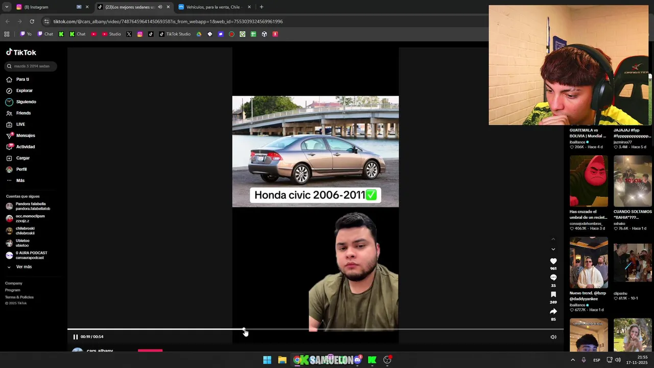The height and width of the screenshot is (368, 654).
Task: Open the Para ti feed
Action: point(17,79)
